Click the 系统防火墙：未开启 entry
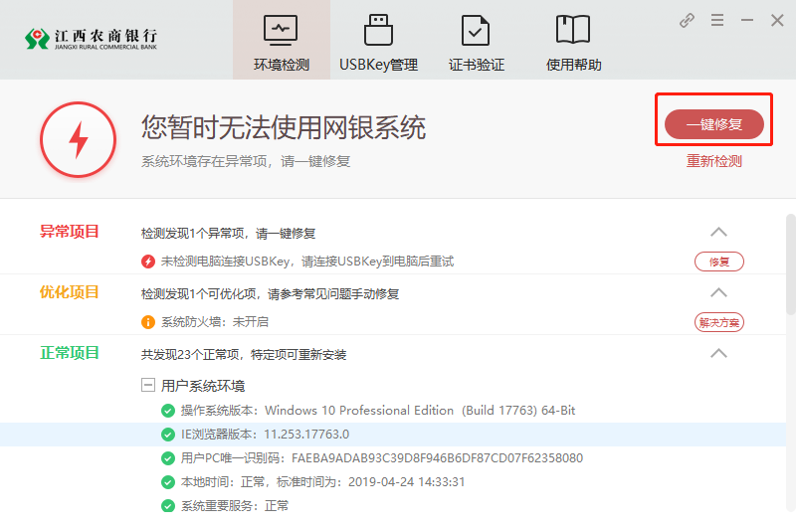This screenshot has height=527, width=796. (x=215, y=322)
